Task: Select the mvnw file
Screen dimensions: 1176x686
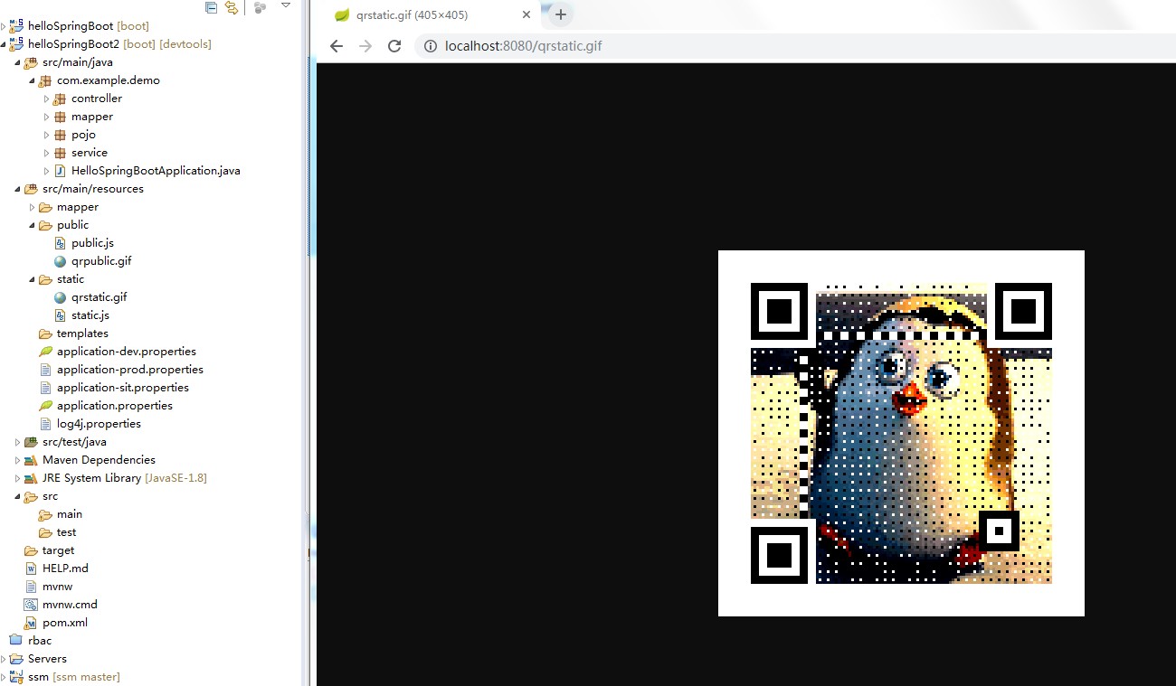Action: 57,587
